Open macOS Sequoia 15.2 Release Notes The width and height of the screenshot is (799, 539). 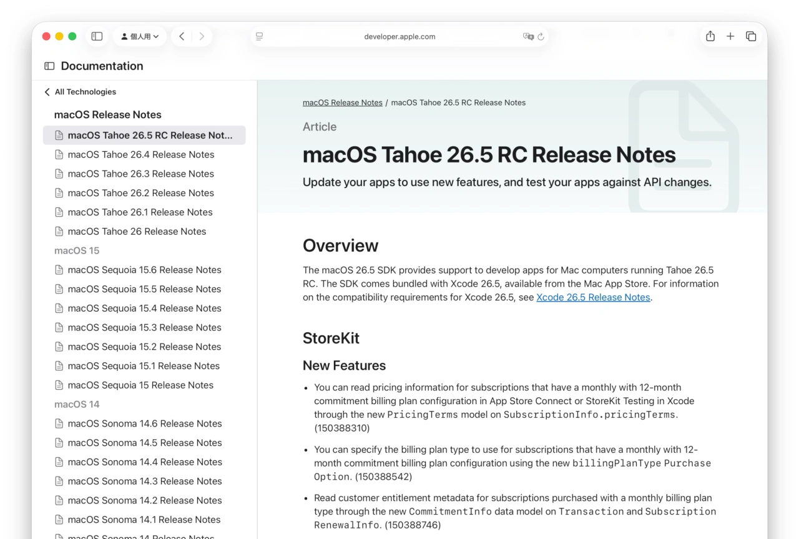(145, 347)
